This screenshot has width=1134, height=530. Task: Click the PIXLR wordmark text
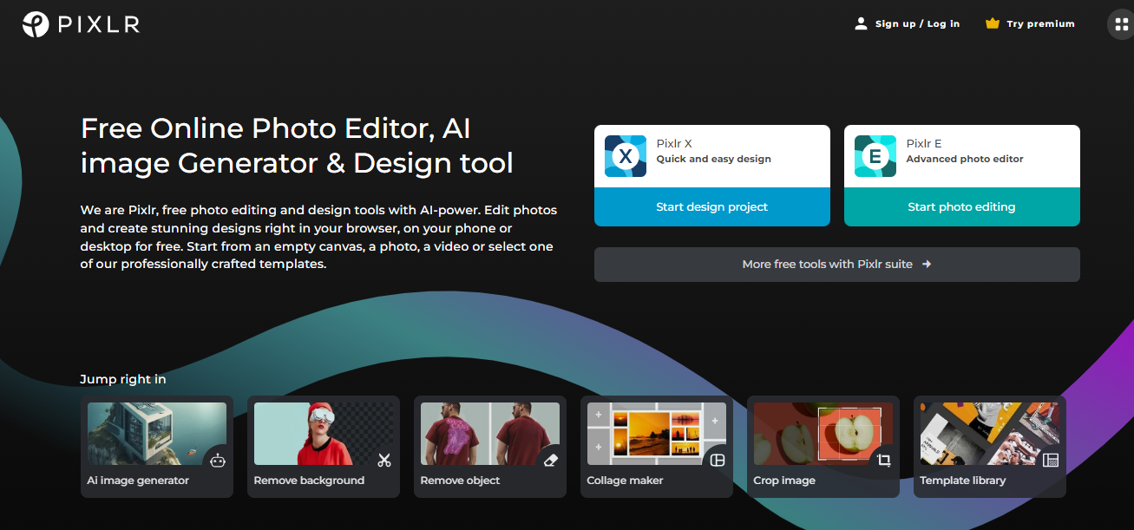point(99,25)
